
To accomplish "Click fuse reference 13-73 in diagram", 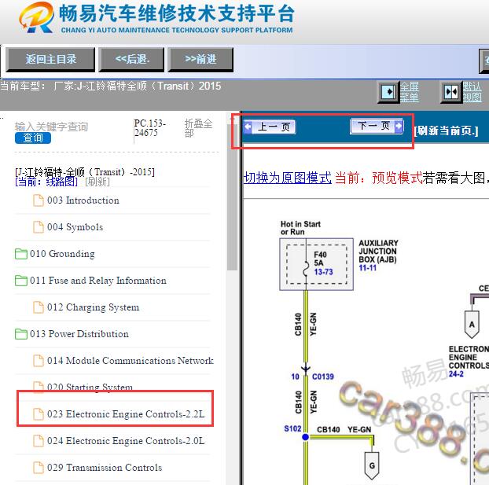I will (323, 272).
